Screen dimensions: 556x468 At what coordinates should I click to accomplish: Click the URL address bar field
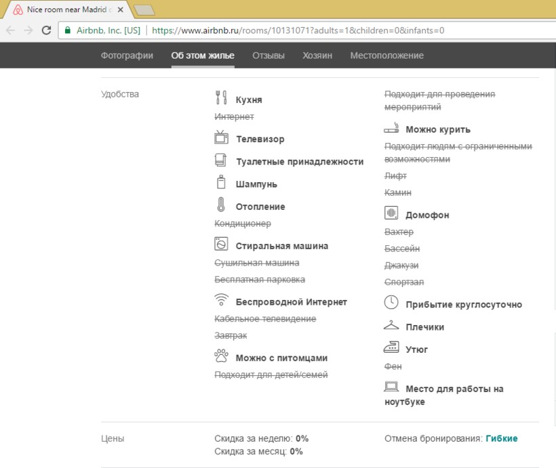coord(307,30)
